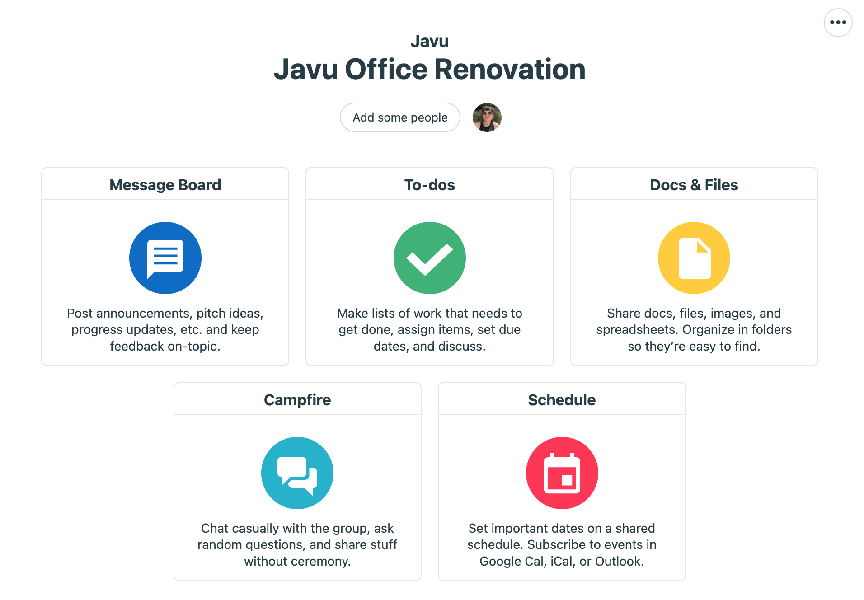Click the Message Board description text

click(x=165, y=329)
